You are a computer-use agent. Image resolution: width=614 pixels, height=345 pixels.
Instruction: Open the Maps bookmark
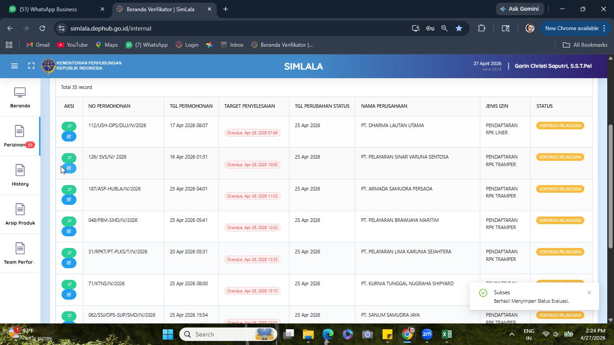click(107, 45)
